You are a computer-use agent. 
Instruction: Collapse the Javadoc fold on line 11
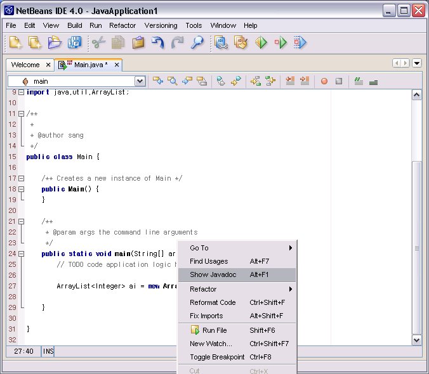tap(21, 113)
